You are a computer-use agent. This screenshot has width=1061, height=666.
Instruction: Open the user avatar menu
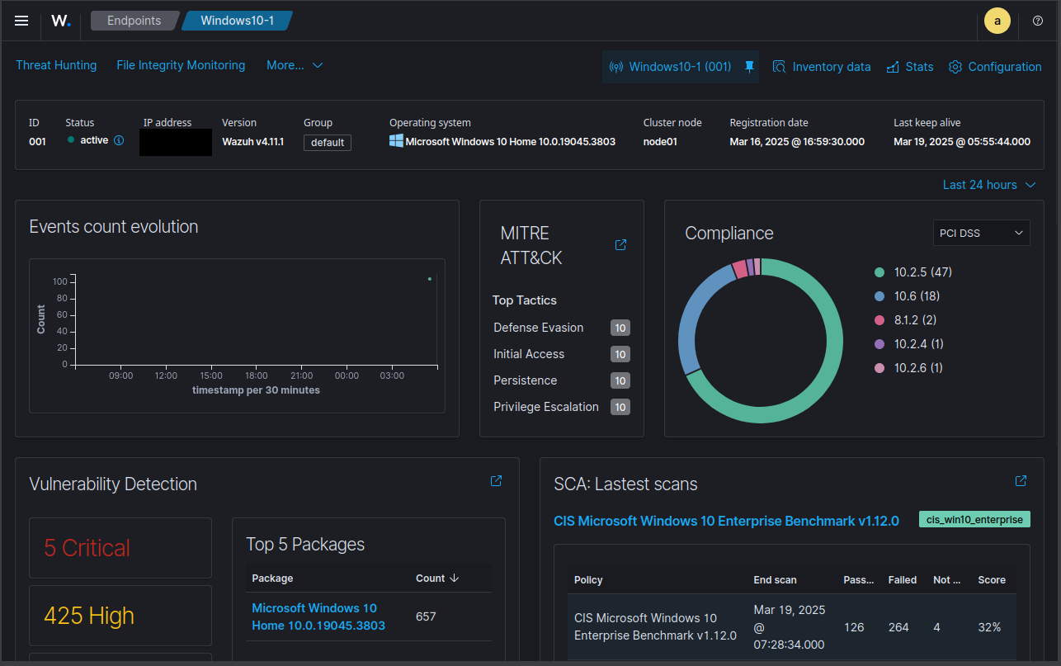pos(997,21)
